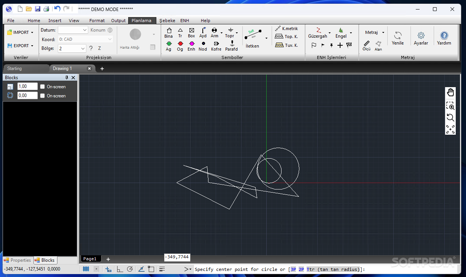Click the Tuv. K. button
Image resolution: width=466 pixels, height=277 pixels.
coord(286,45)
